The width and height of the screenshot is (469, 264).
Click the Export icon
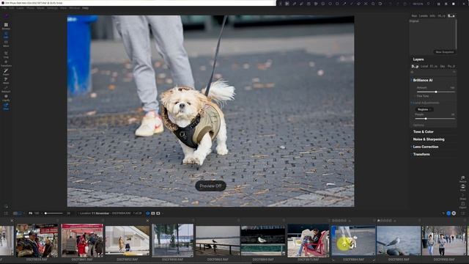462,205
